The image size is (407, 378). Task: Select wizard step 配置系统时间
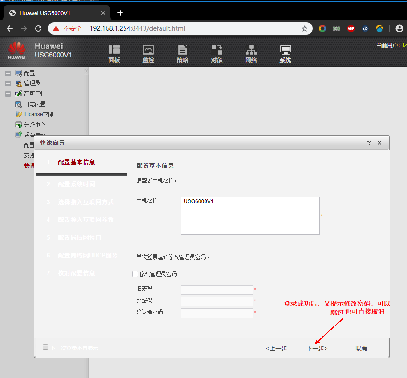coord(77,185)
